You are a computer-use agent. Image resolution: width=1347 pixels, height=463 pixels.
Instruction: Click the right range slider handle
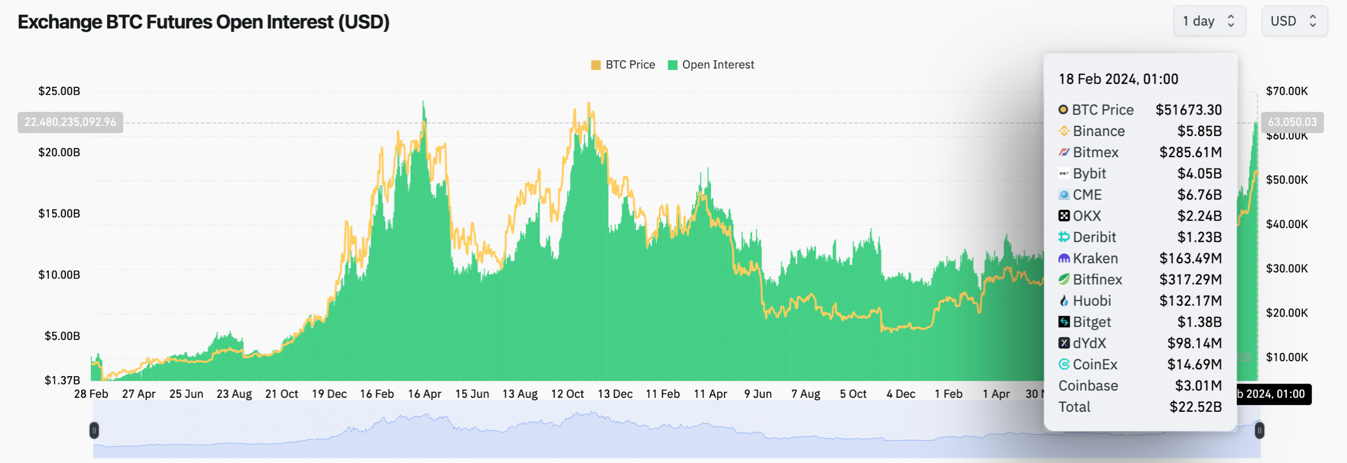[1259, 431]
